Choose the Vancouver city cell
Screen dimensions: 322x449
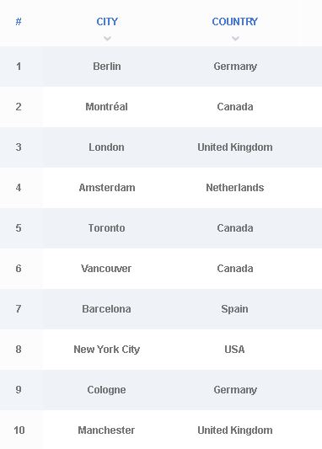pyautogui.click(x=106, y=269)
